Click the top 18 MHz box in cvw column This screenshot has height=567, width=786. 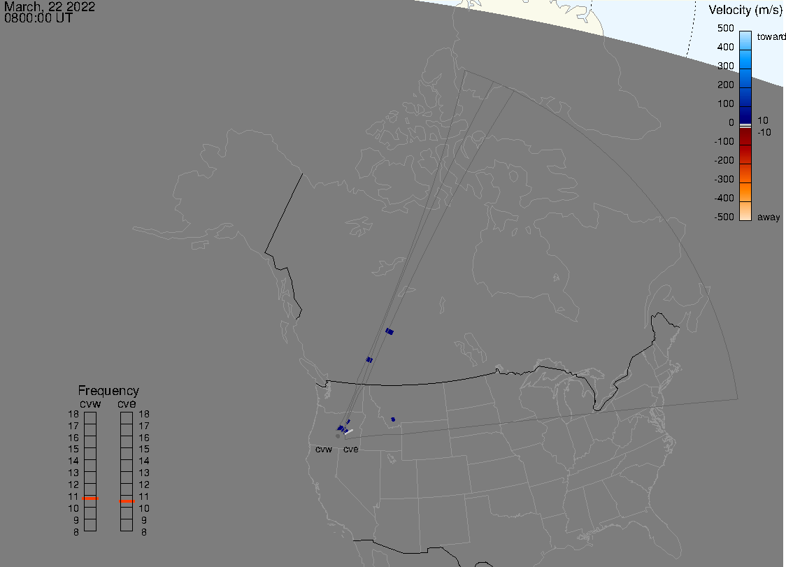coord(90,417)
